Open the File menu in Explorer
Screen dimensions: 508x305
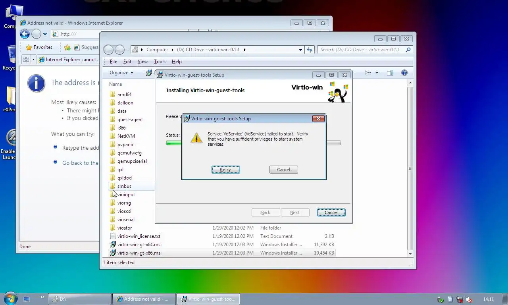click(114, 62)
